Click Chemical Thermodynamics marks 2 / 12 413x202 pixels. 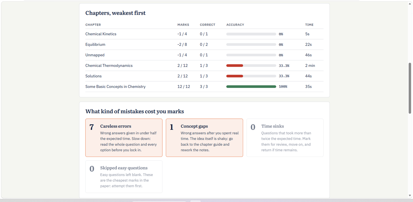pos(183,65)
